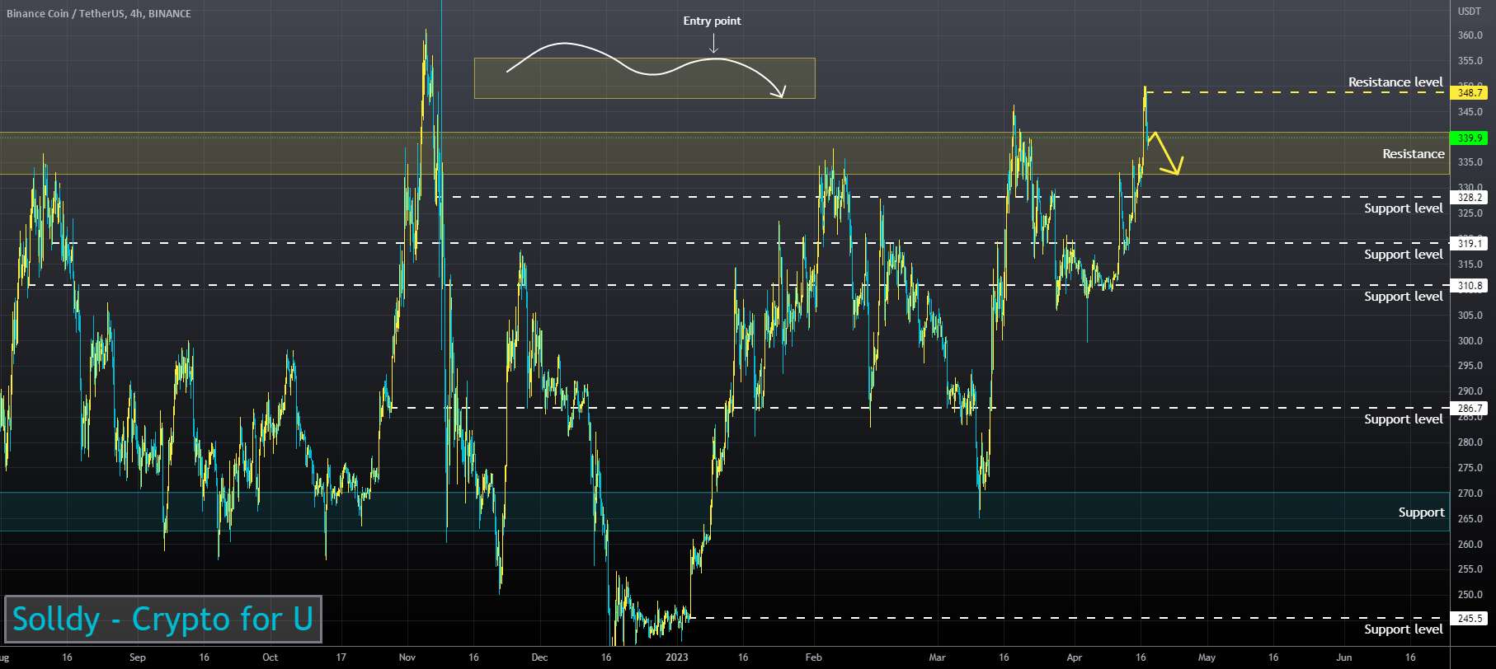
Task: Click the Apr label on time axis
Action: (x=1074, y=657)
